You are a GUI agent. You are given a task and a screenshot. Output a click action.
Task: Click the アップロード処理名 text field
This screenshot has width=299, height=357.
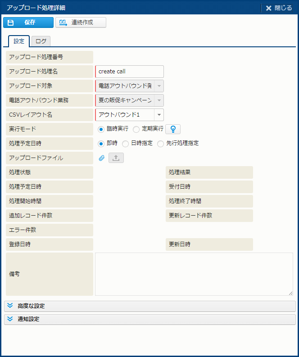[x=130, y=72]
